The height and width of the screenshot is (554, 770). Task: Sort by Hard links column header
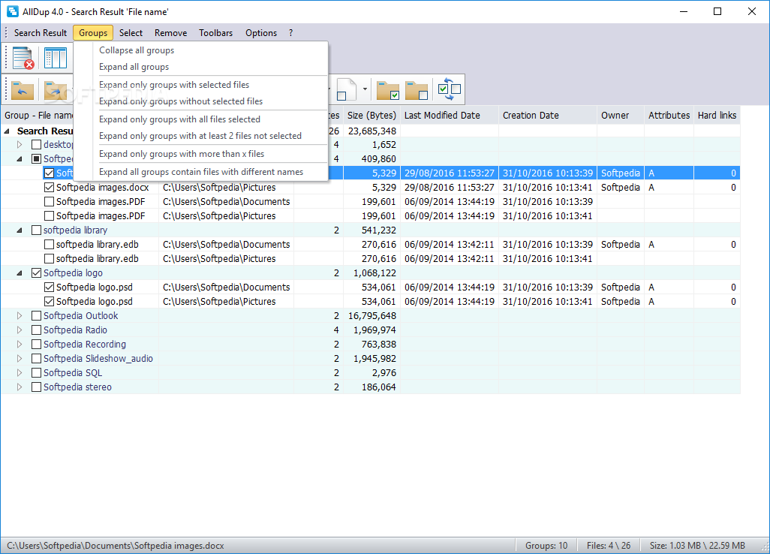(x=717, y=116)
